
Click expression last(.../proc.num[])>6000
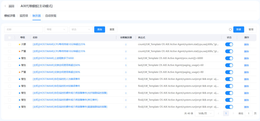click(x=171, y=58)
